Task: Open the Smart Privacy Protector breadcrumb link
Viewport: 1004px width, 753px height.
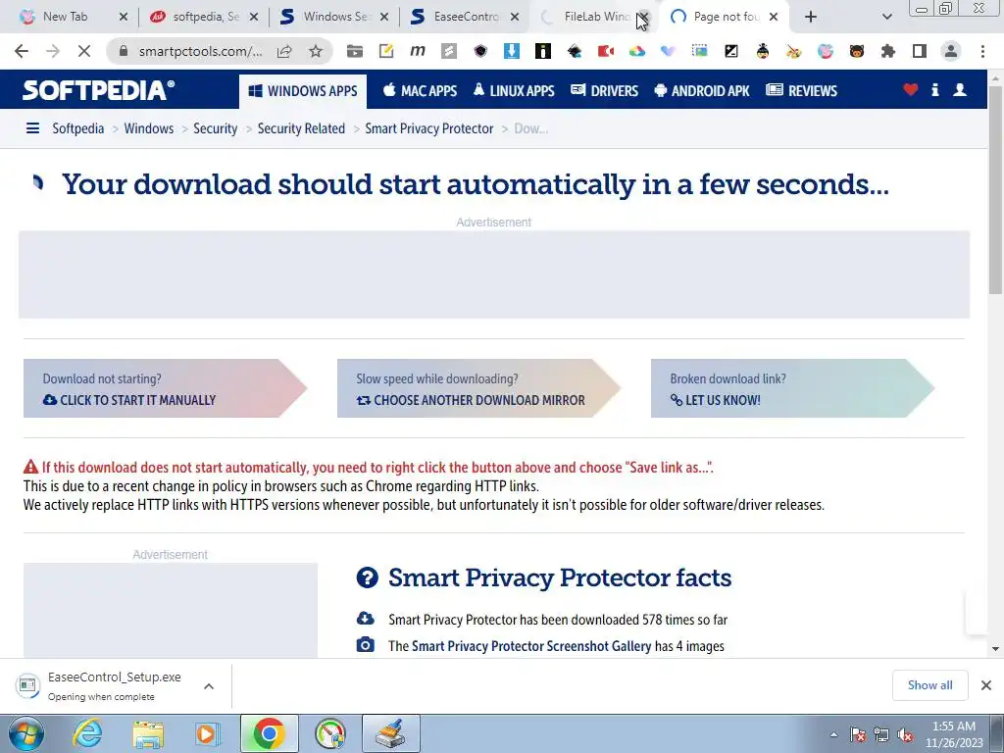Action: click(429, 128)
